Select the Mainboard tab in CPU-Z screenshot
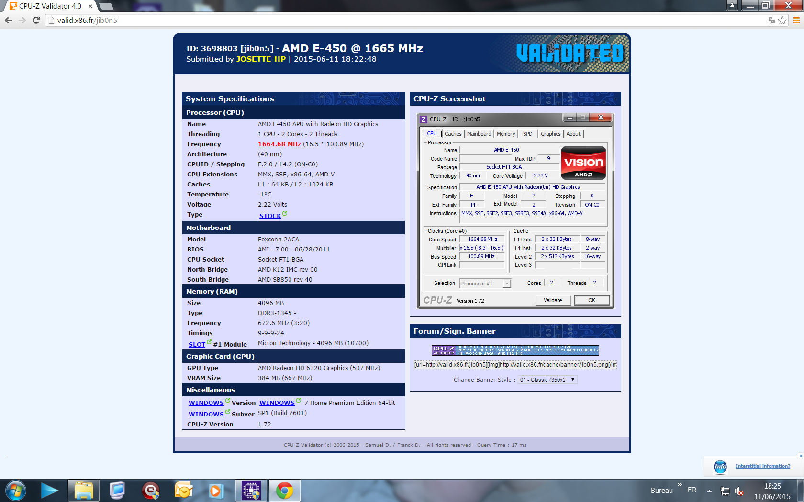804x502 pixels. pyautogui.click(x=479, y=134)
